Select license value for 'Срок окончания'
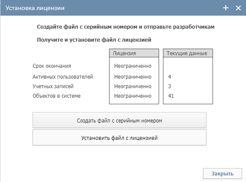This screenshot has width=246, height=182. click(133, 66)
